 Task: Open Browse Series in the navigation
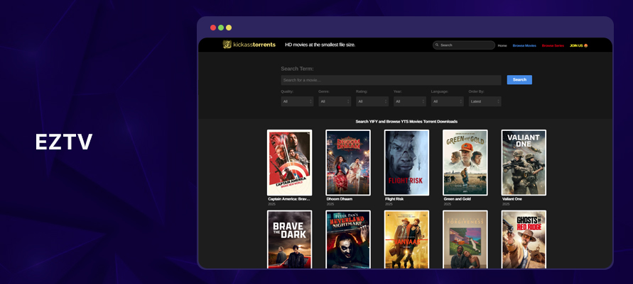point(553,45)
